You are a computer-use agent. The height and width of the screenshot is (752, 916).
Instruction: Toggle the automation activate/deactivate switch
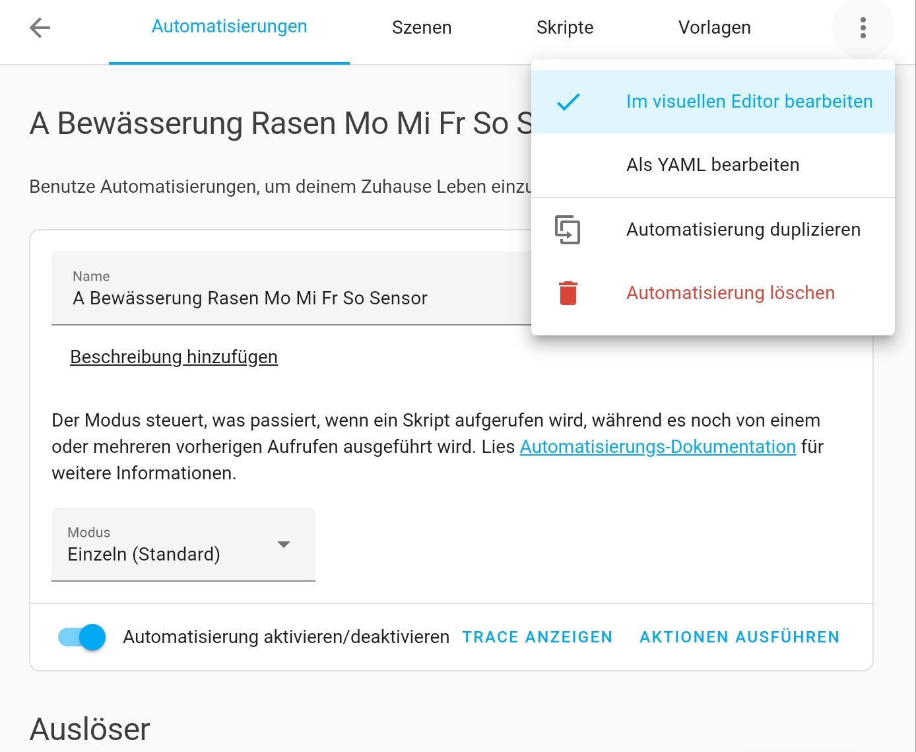tap(82, 637)
